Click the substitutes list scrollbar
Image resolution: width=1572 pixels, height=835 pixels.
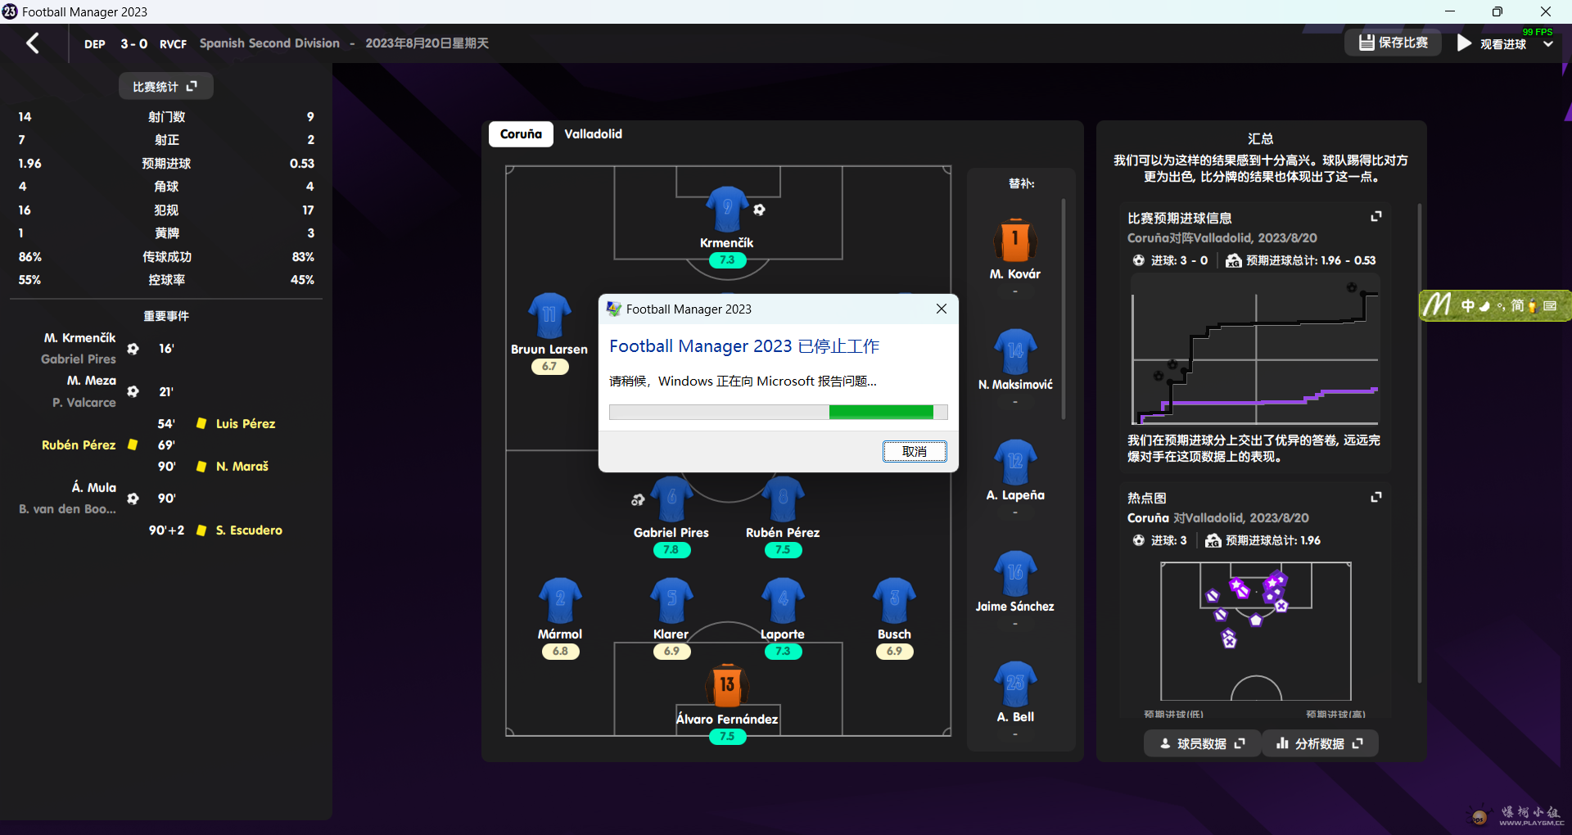(1064, 309)
